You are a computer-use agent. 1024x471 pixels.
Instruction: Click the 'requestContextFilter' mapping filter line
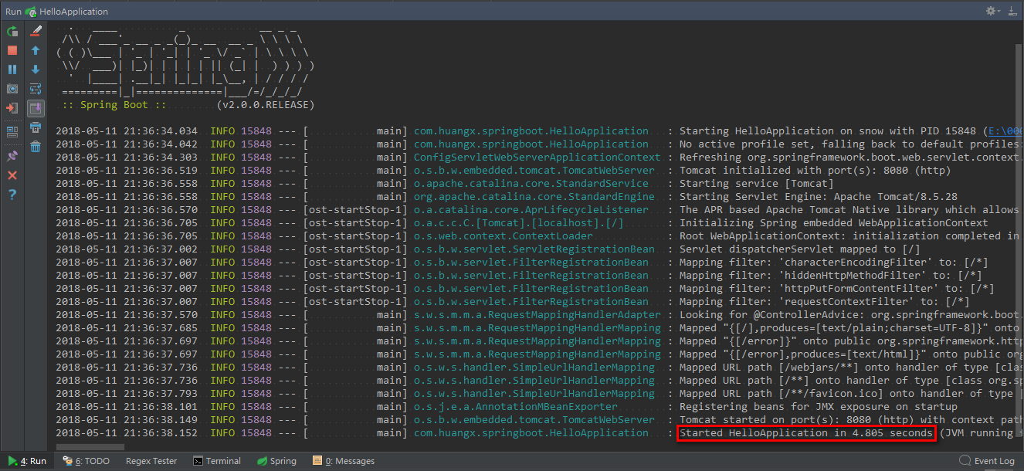825,302
